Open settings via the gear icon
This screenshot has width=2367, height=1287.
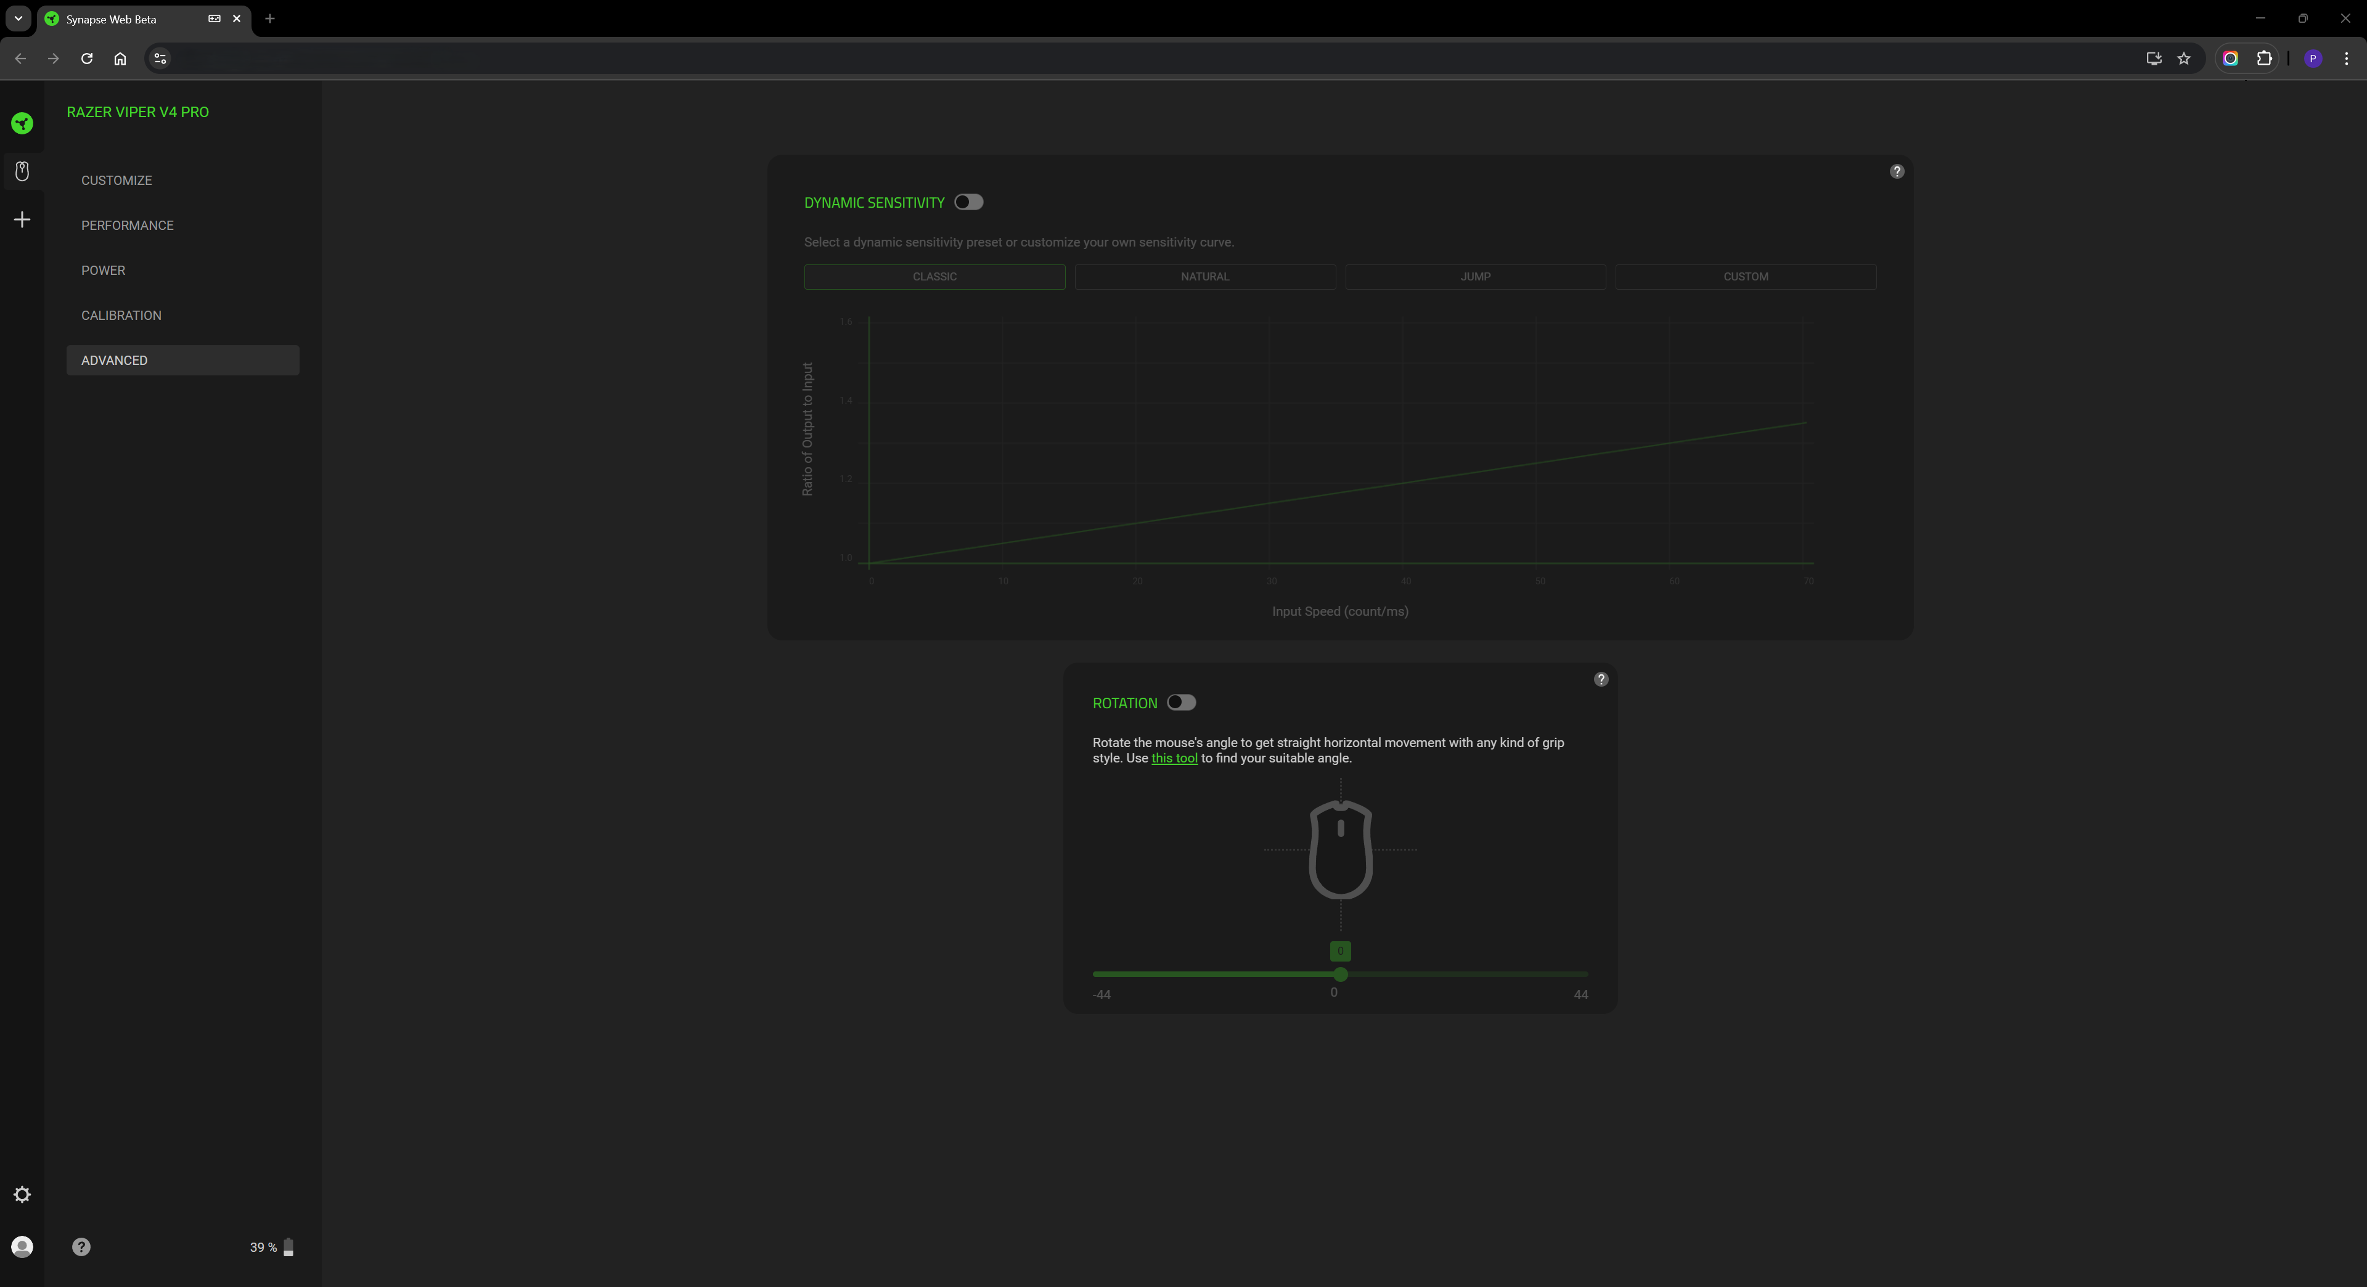click(x=22, y=1194)
